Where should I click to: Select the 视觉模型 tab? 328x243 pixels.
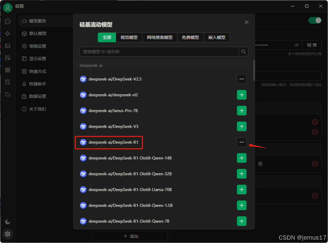click(129, 37)
